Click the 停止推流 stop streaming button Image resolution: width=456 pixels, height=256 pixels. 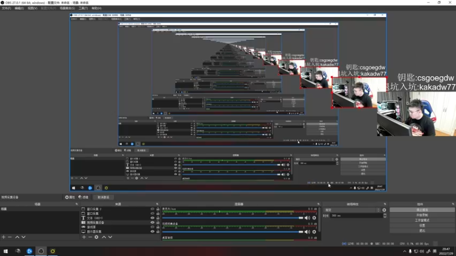422,210
